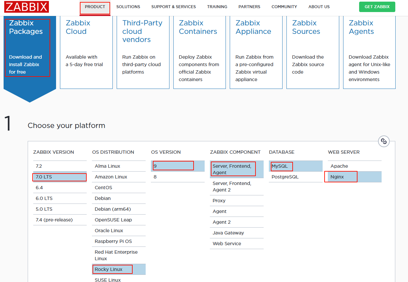Choose Zabbix version 5.0 LTS

pyautogui.click(x=60, y=209)
